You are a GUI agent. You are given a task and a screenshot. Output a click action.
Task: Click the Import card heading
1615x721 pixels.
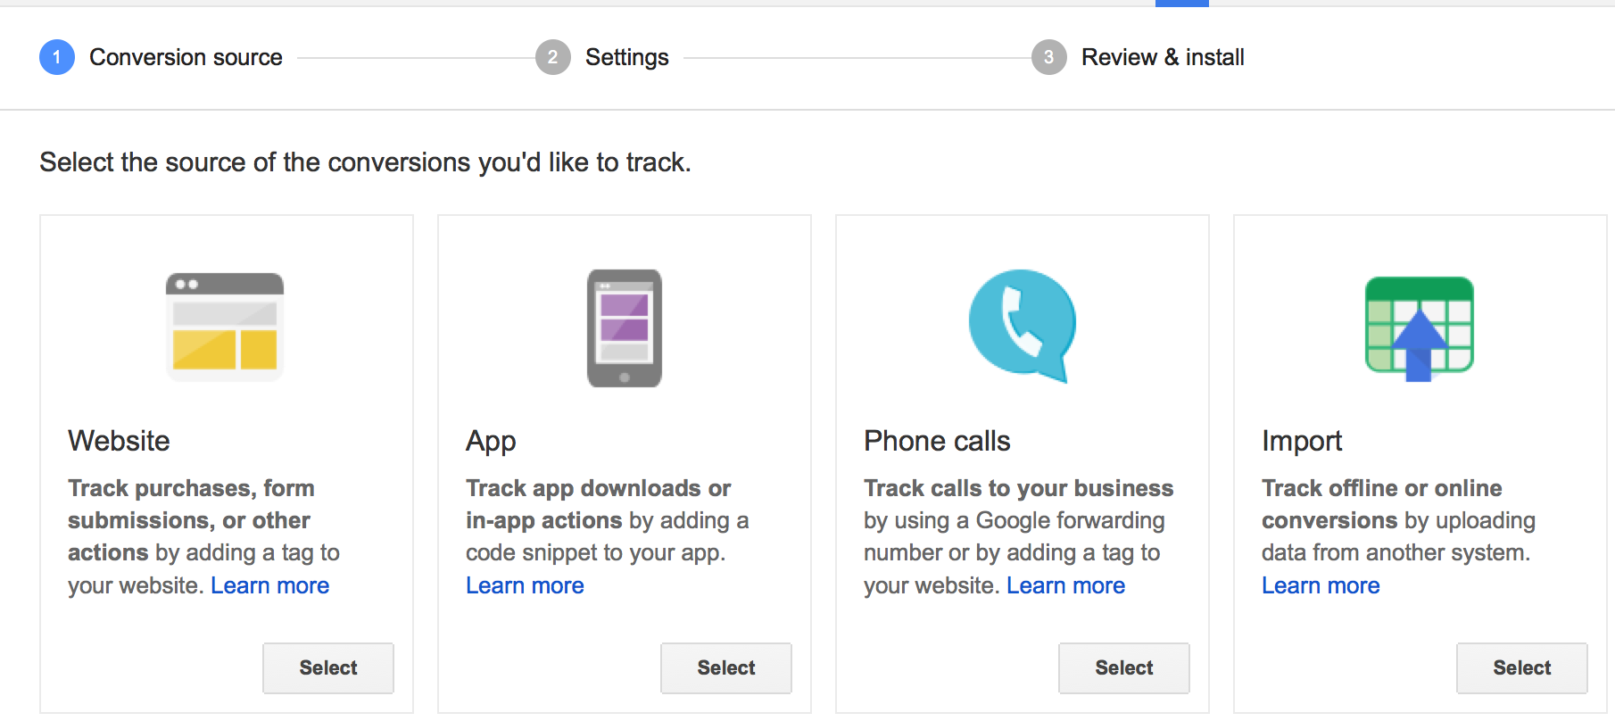pyautogui.click(x=1302, y=441)
